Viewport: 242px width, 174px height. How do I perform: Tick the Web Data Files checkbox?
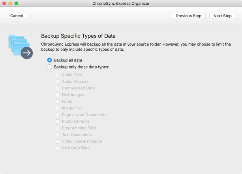[x=57, y=148]
